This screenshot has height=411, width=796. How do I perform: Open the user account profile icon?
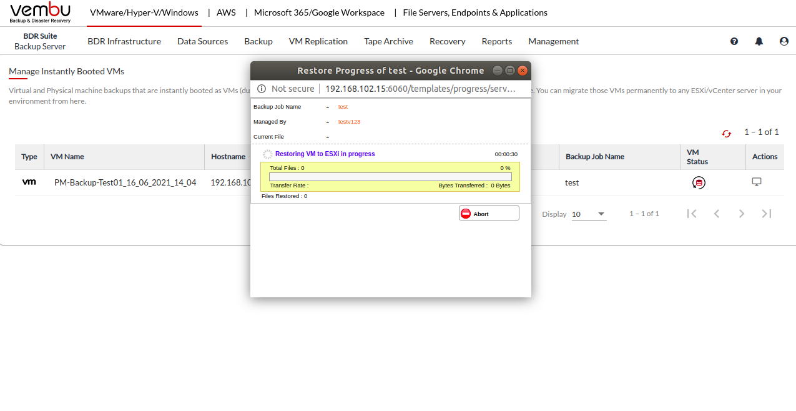click(x=784, y=41)
